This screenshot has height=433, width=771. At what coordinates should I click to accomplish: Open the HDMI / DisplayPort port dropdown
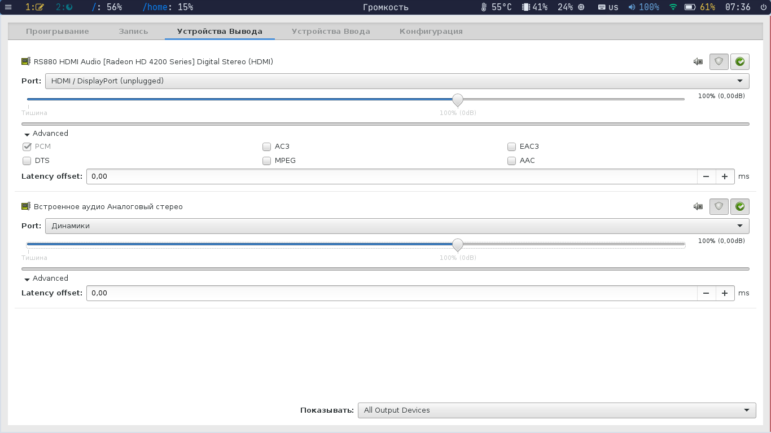point(397,81)
